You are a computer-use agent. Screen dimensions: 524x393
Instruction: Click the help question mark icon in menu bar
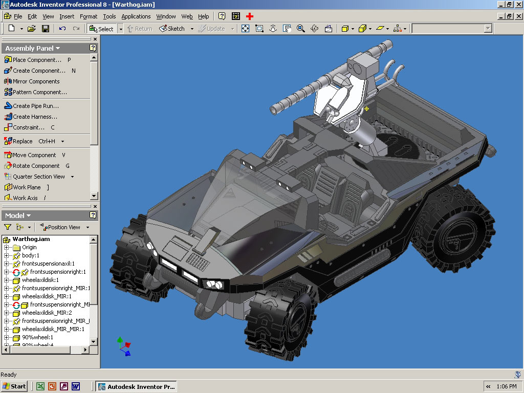click(x=222, y=16)
